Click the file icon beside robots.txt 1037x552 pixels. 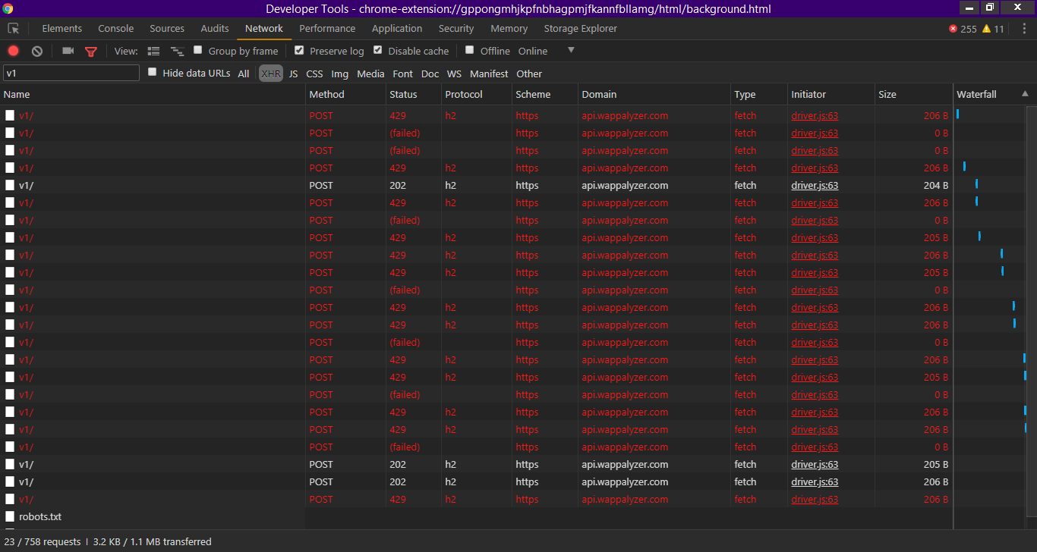10,516
